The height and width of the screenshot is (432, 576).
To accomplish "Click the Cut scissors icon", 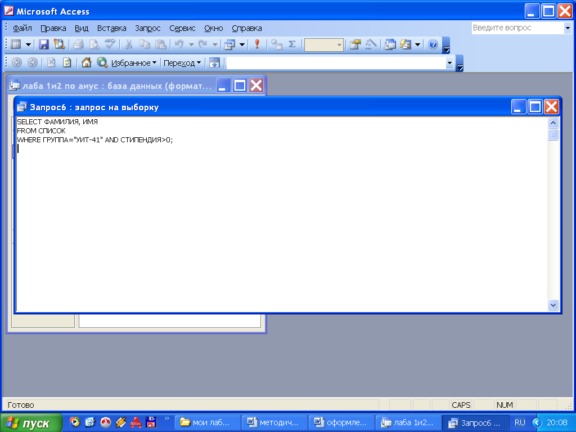I will [x=129, y=45].
